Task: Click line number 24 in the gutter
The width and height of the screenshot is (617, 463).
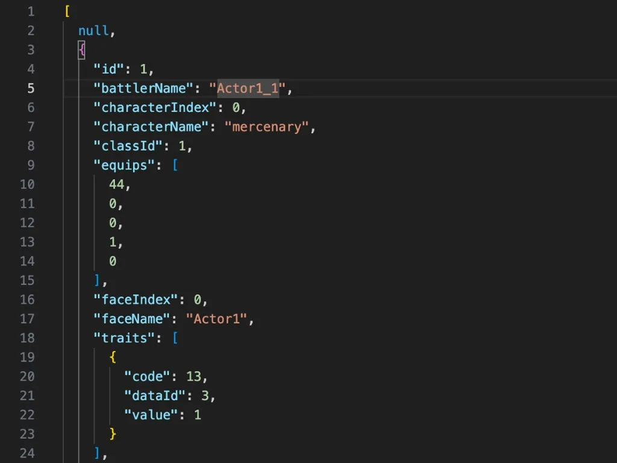Action: 27,453
